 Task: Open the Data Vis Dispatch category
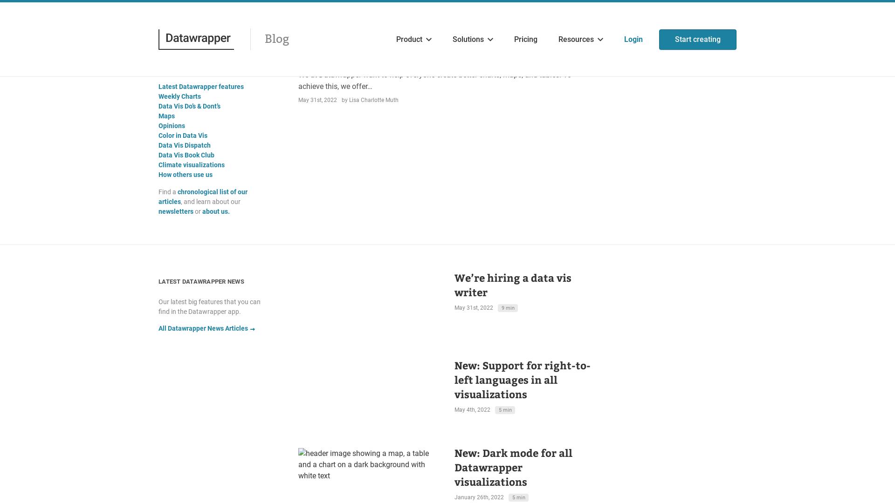pyautogui.click(x=185, y=145)
